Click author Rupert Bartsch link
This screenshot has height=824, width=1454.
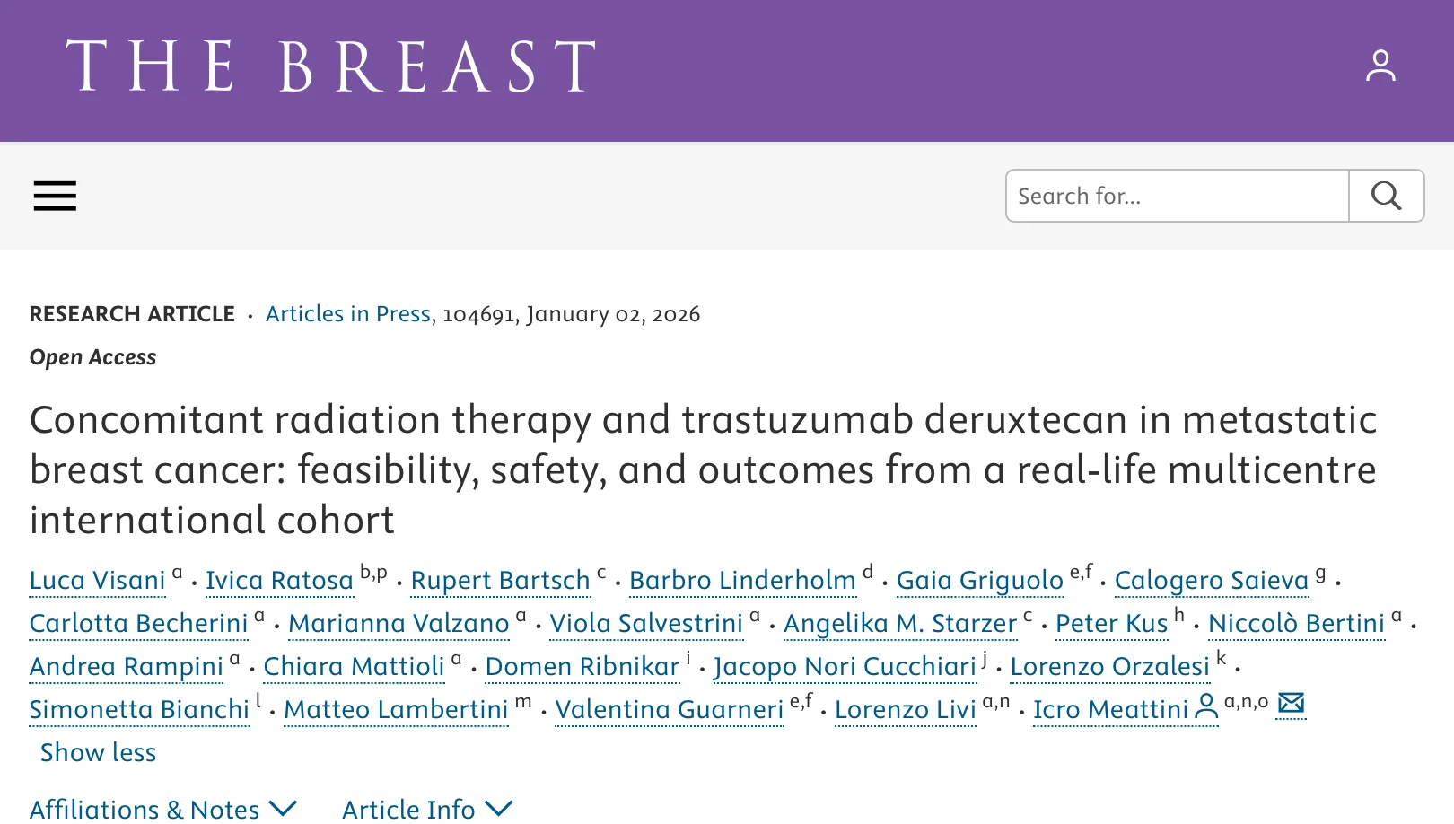point(500,581)
